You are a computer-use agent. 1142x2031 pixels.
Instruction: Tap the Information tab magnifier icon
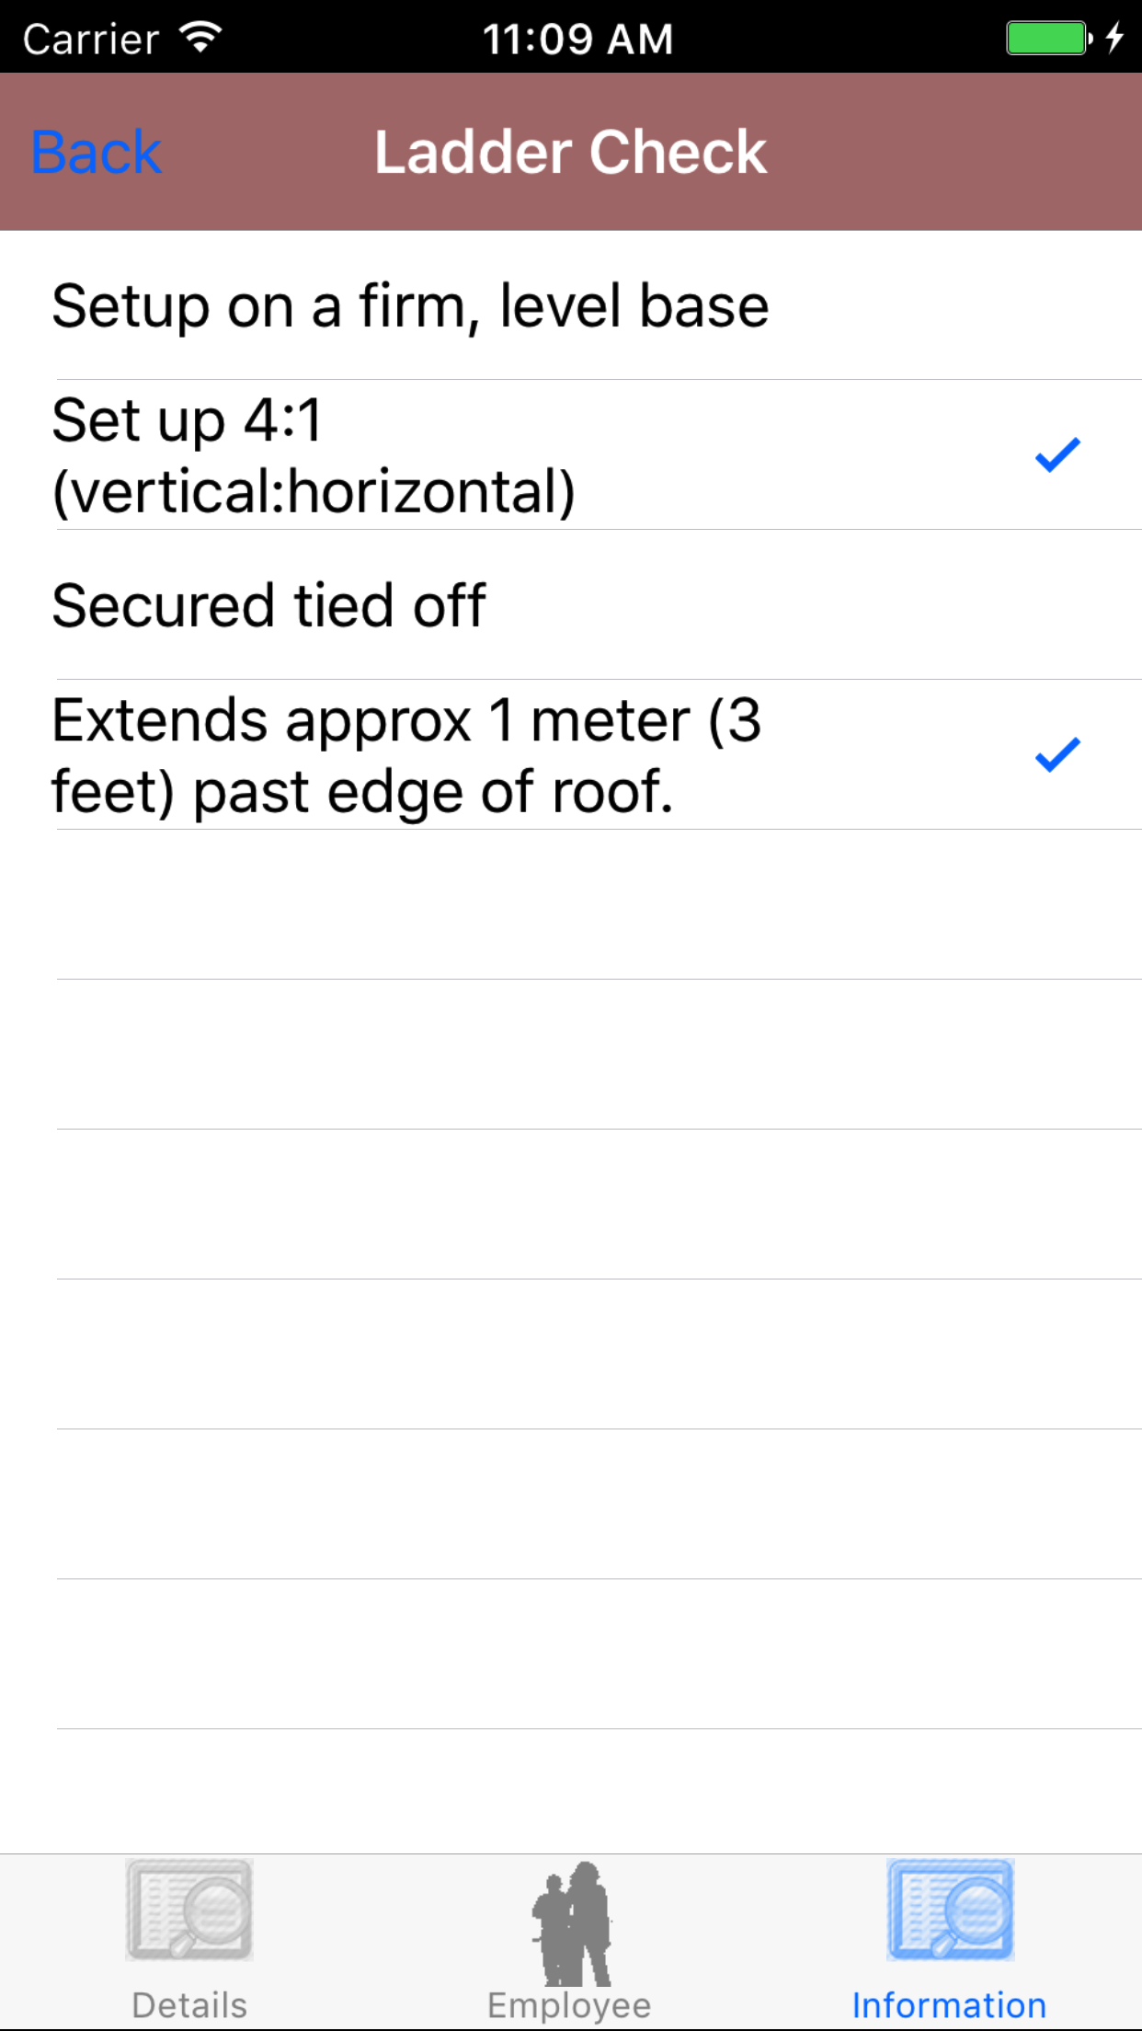[x=950, y=1910]
